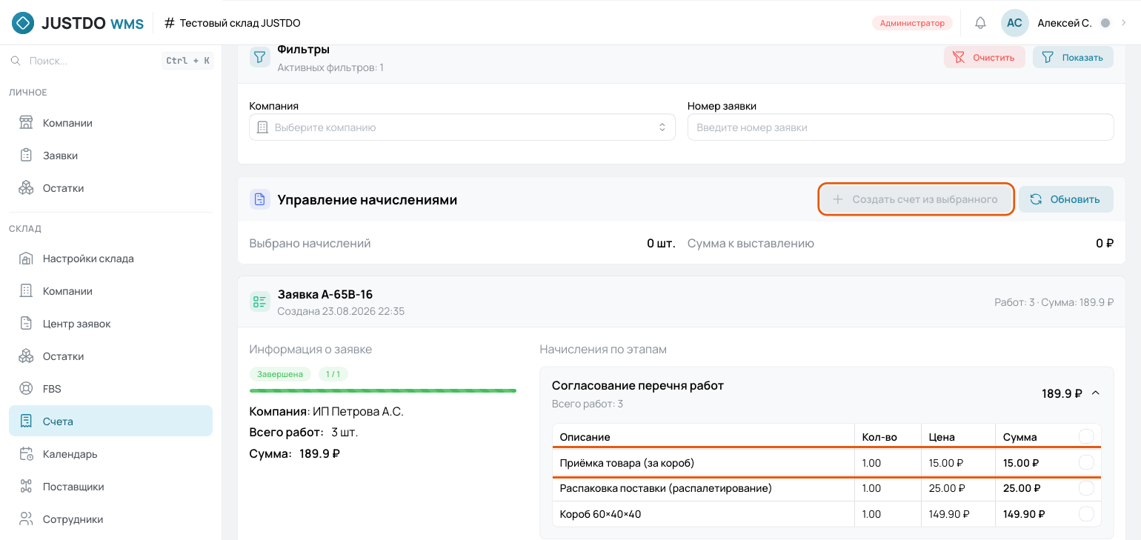Image resolution: width=1141 pixels, height=540 pixels.
Task: Click the Администратор role badge
Action: (x=912, y=23)
